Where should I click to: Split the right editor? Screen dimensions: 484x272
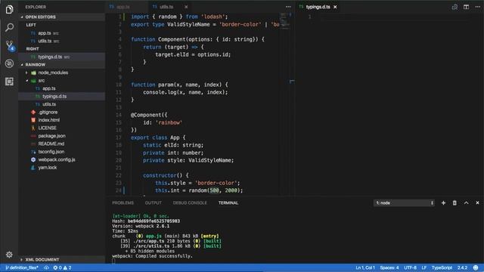[466, 7]
